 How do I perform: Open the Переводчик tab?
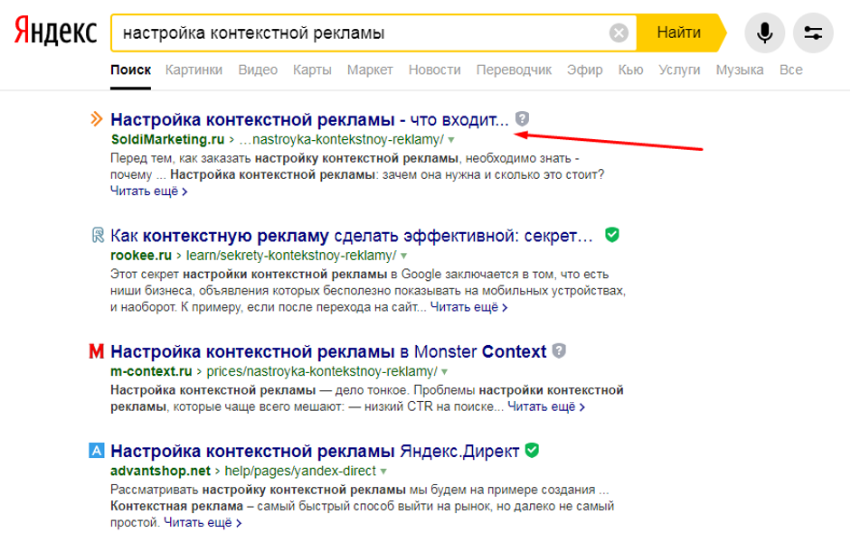pyautogui.click(x=514, y=70)
